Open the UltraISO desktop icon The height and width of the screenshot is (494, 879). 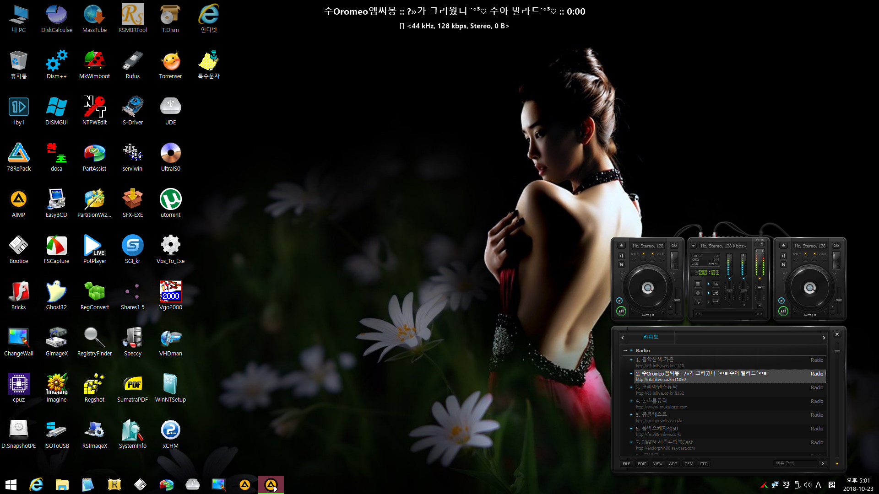tap(170, 157)
